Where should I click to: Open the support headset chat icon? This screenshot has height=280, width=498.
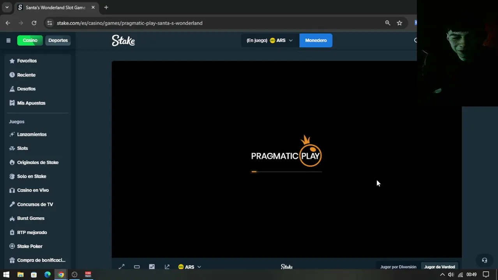(x=484, y=260)
